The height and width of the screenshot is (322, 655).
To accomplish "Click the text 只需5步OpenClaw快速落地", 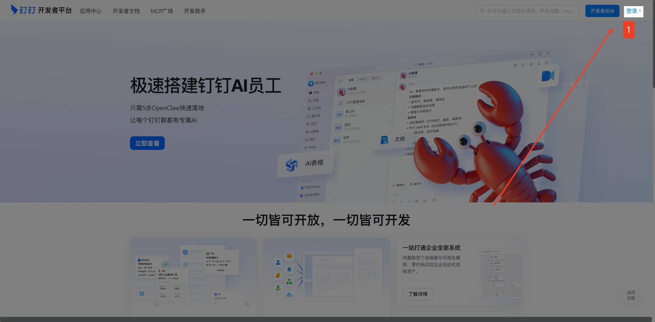I will click(167, 108).
